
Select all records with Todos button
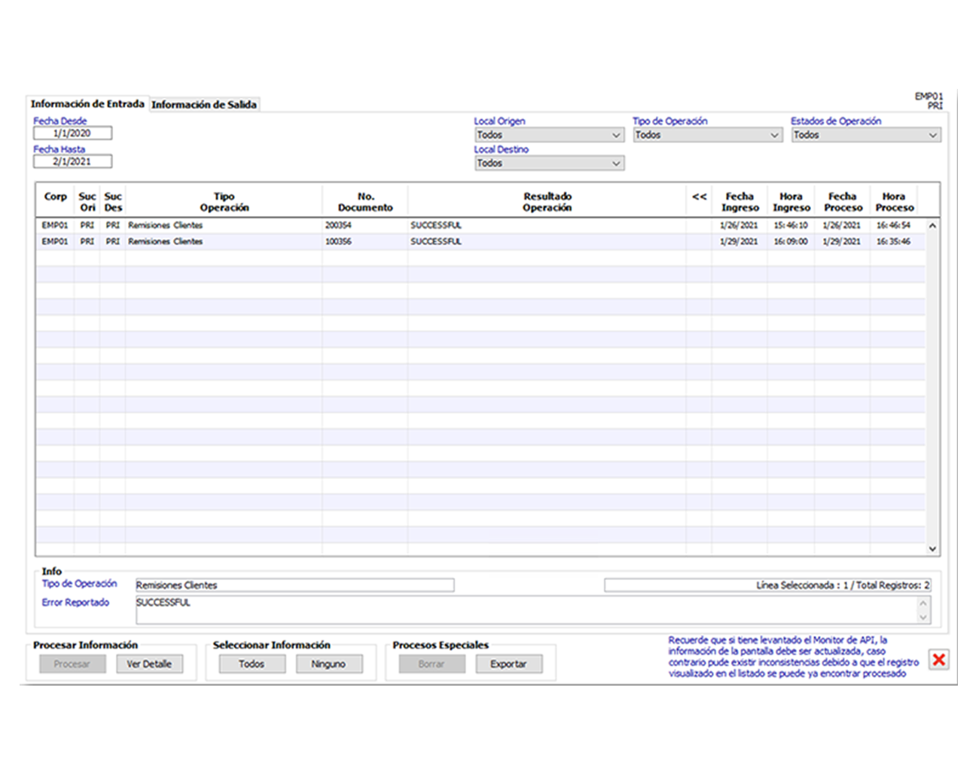(252, 665)
